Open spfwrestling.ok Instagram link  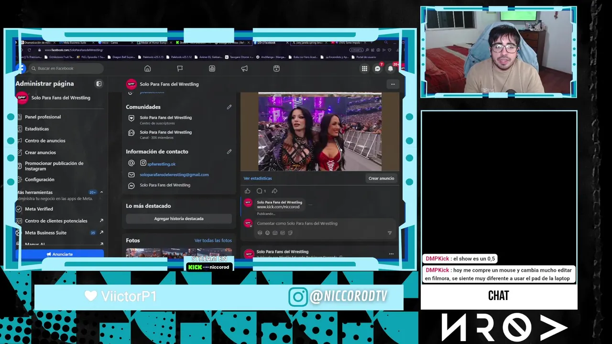(x=162, y=164)
